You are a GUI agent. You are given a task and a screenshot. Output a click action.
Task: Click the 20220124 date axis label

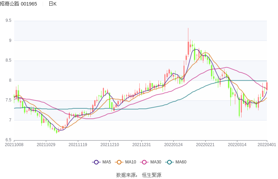tap(173, 145)
